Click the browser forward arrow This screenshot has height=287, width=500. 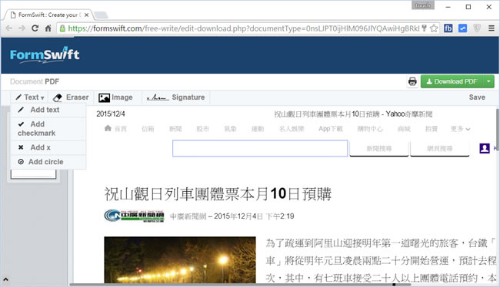click(22, 28)
